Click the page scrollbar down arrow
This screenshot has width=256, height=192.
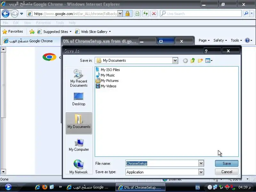[3, 172]
